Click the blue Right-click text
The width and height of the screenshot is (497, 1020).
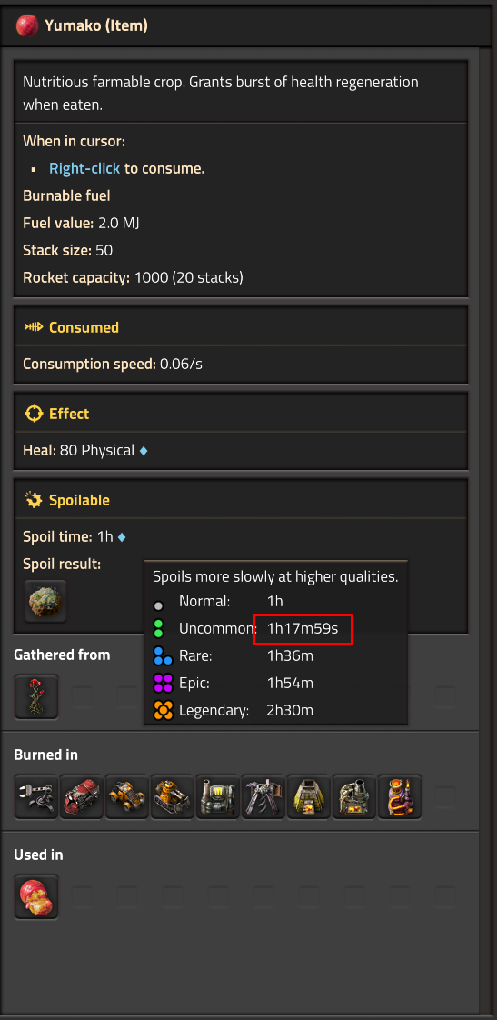[84, 168]
